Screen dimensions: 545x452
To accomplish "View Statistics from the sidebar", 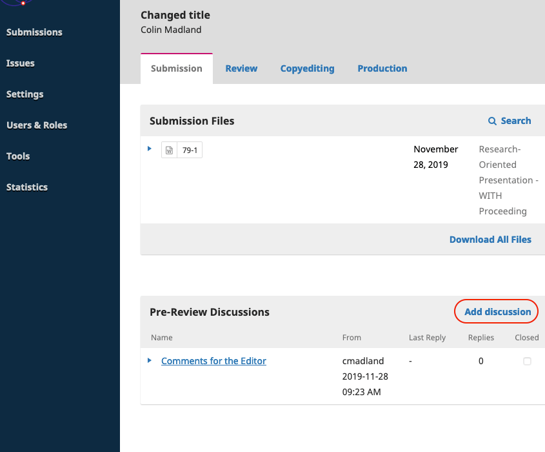I will coord(27,187).
